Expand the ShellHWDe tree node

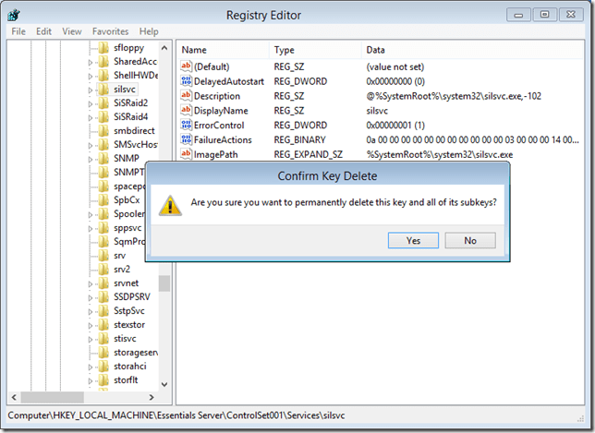(91, 77)
